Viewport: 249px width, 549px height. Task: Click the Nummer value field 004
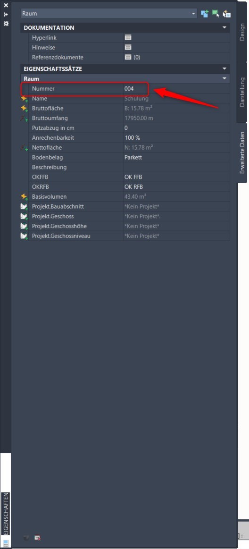pos(176,89)
